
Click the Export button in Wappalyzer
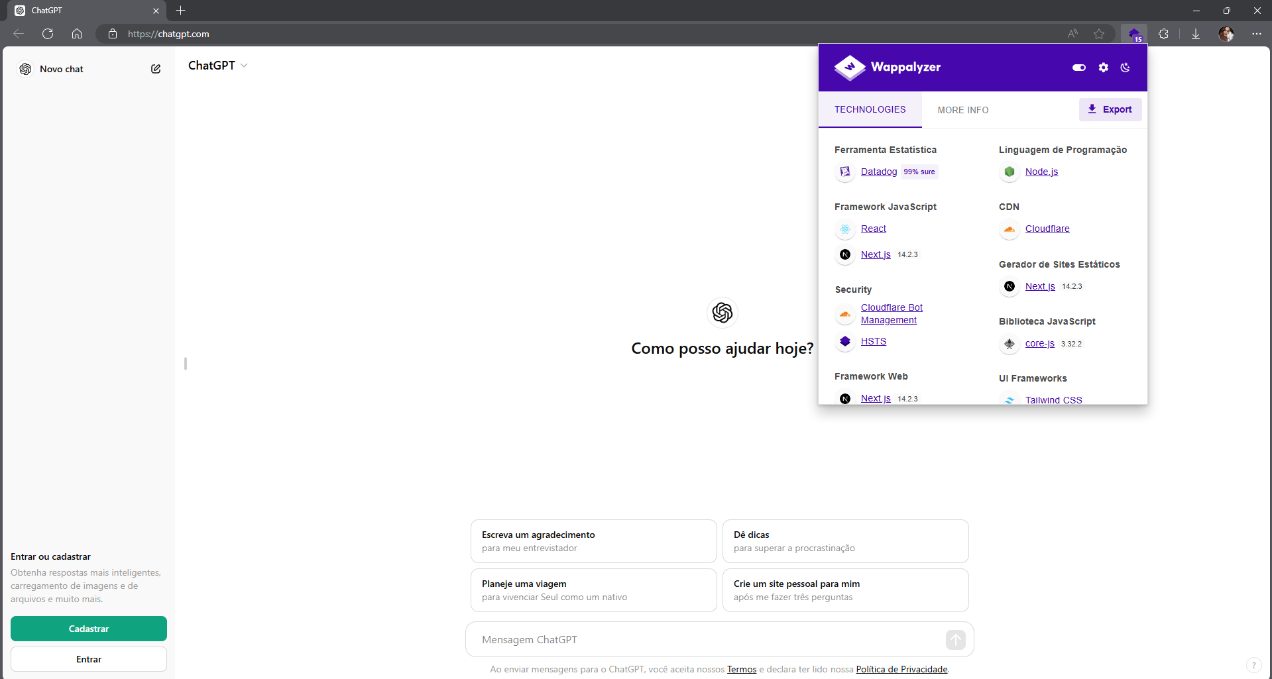1110,110
